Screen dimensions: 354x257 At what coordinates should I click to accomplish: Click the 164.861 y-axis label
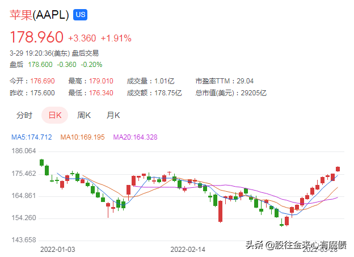24,196
